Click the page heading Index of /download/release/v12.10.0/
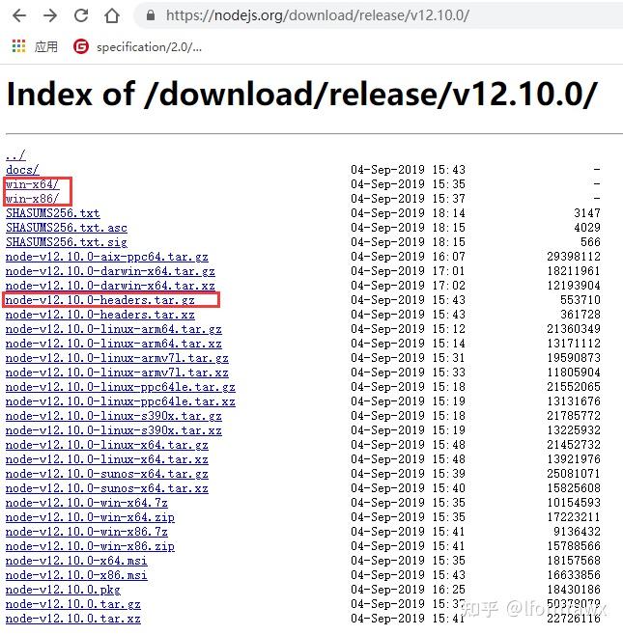 click(x=302, y=94)
